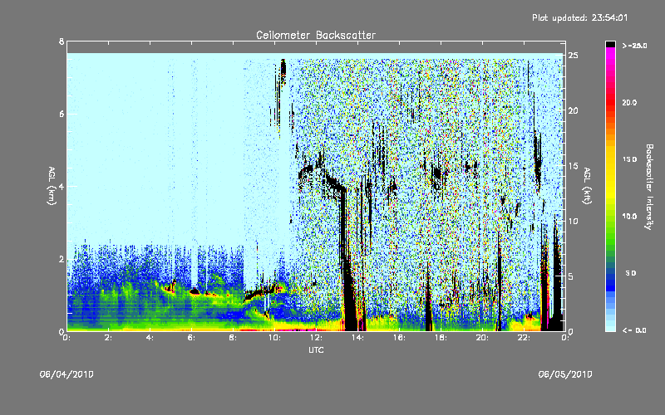The width and height of the screenshot is (665, 415).
Task: Click the '10' kft tick on right axis
Action: (573, 221)
